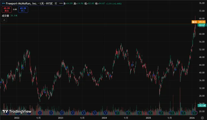Click the 0.08 spread value between buttons

click(x=15, y=9)
